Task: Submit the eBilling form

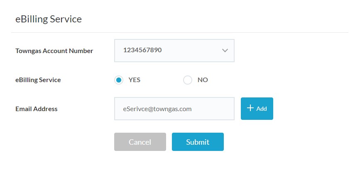Action: coord(198,142)
